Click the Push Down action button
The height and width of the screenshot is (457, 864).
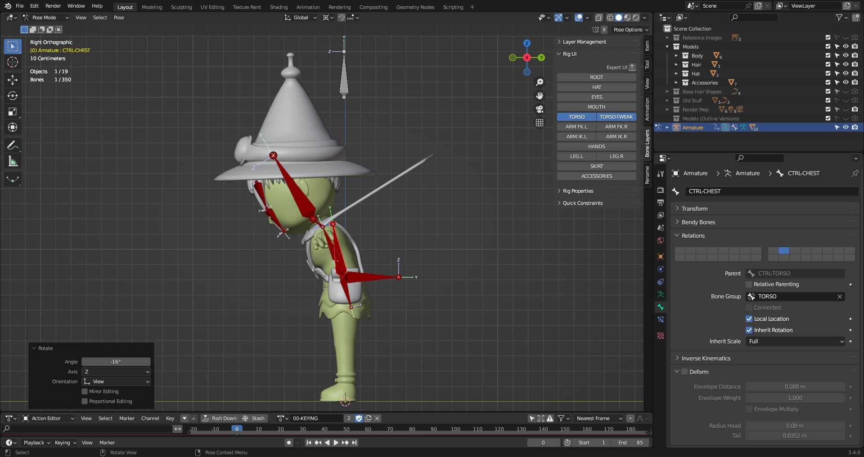(x=220, y=418)
